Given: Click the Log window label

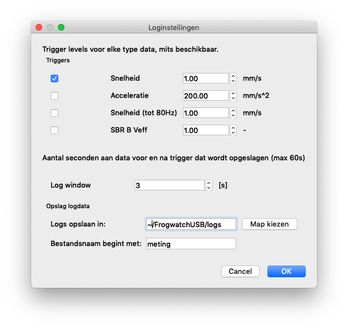Looking at the screenshot, I should (x=71, y=185).
